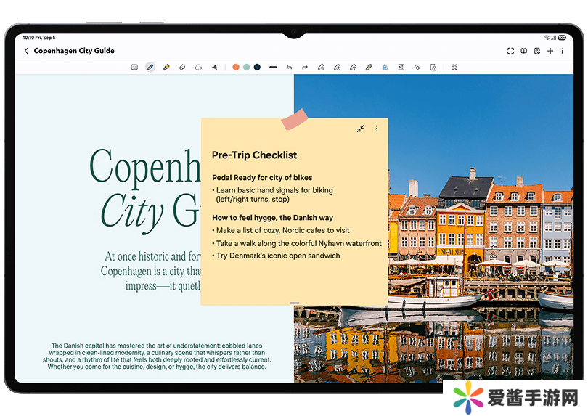Open the note's more options menu
This screenshot has width=588, height=416.
coord(563,51)
